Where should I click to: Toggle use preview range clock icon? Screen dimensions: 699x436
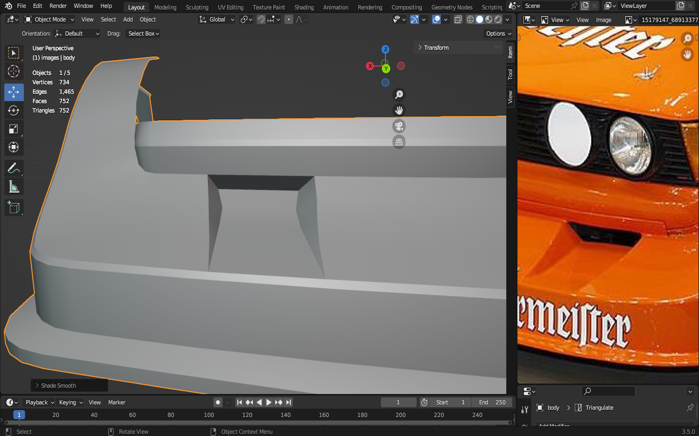coord(424,402)
